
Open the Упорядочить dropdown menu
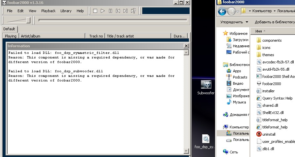(x=234, y=22)
